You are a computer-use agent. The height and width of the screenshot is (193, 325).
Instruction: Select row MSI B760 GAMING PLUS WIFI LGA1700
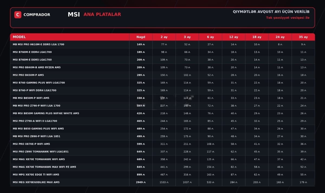tap(162, 83)
